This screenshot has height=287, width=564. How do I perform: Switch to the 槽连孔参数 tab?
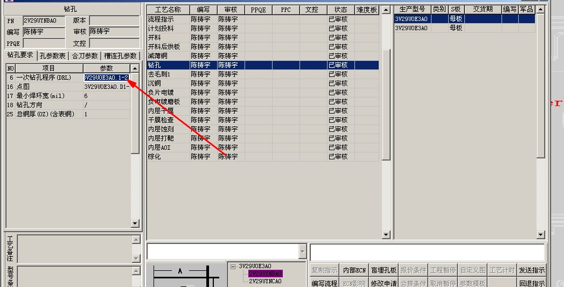tap(121, 56)
